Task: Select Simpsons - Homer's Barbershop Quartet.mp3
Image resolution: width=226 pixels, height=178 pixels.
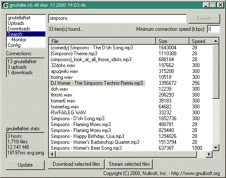Action: click(x=95, y=142)
